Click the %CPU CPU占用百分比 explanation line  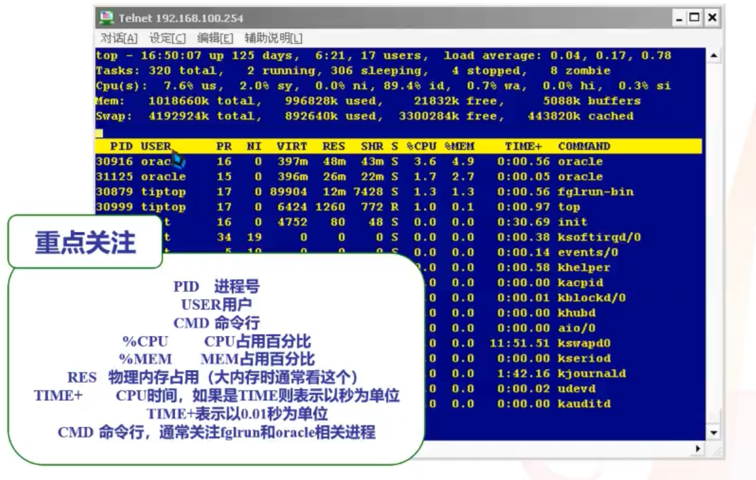point(217,341)
